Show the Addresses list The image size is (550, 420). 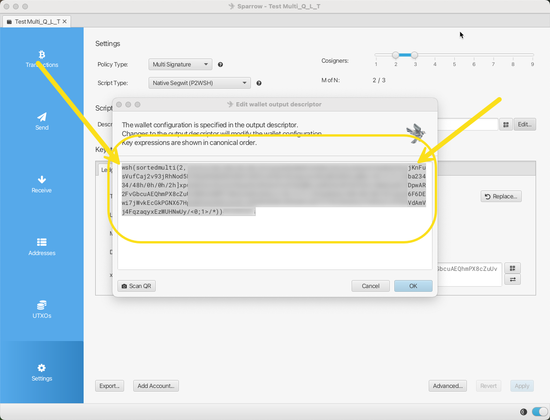point(42,247)
